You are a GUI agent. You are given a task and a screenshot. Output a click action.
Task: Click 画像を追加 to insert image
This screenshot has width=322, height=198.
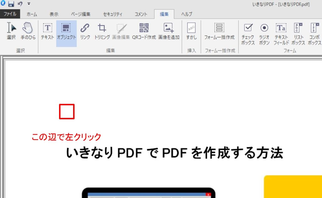point(169,31)
